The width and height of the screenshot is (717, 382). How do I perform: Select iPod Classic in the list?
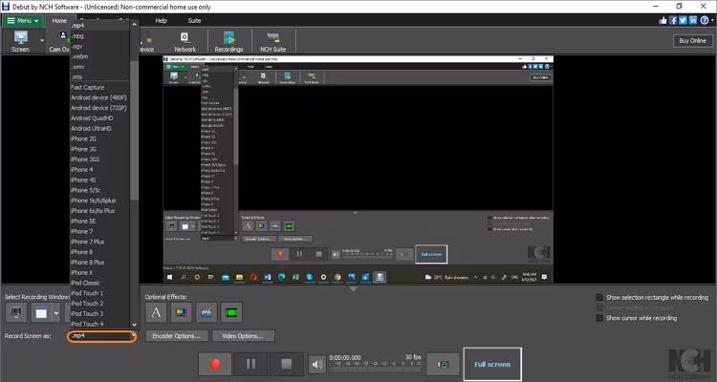pos(99,283)
